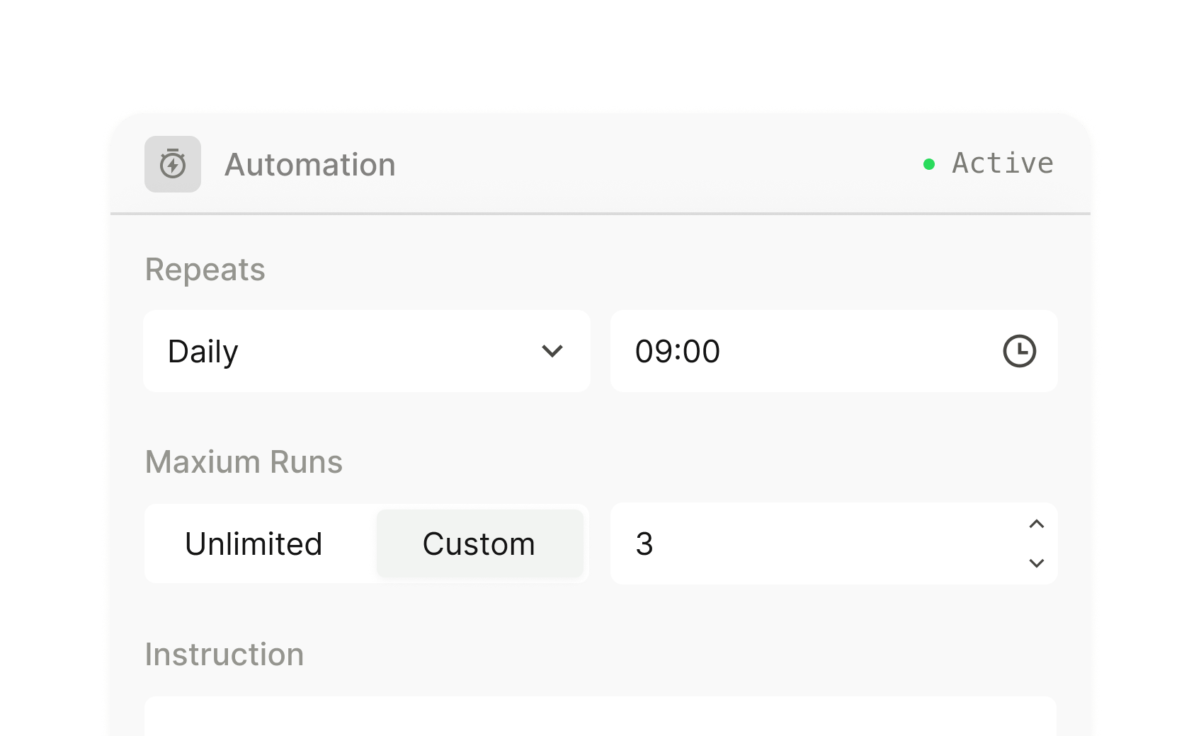Focus the 09:00 time field
The height and width of the screenshot is (736, 1201).
[x=834, y=351]
